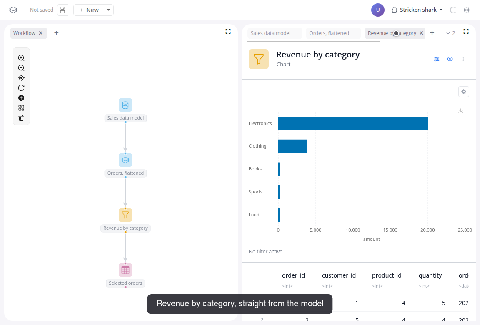Click the auto-layout grid icon
Screen dimensions: 480x325
pyautogui.click(x=21, y=108)
